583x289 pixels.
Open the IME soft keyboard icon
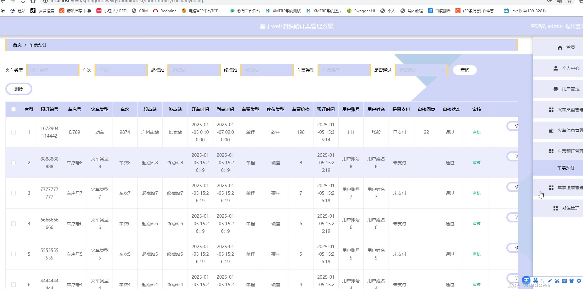click(x=564, y=281)
